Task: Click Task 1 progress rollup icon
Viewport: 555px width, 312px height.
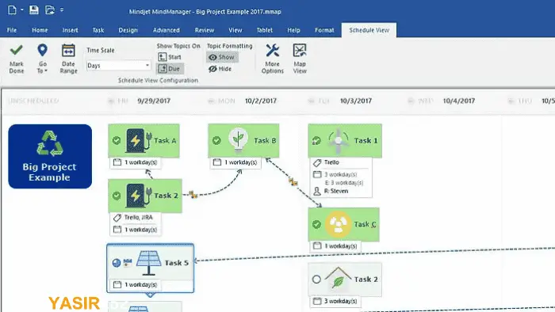Action: (x=316, y=141)
